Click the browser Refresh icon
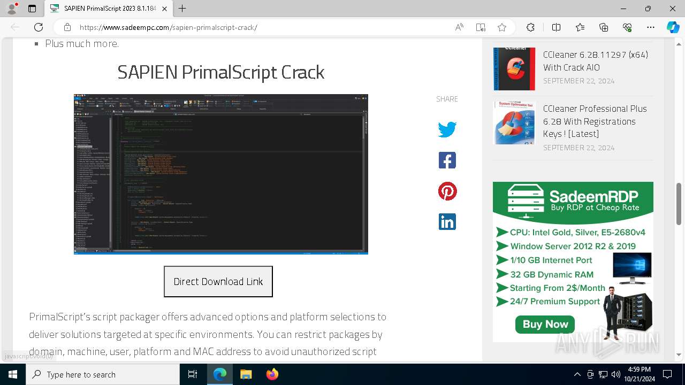685x385 pixels. click(39, 27)
